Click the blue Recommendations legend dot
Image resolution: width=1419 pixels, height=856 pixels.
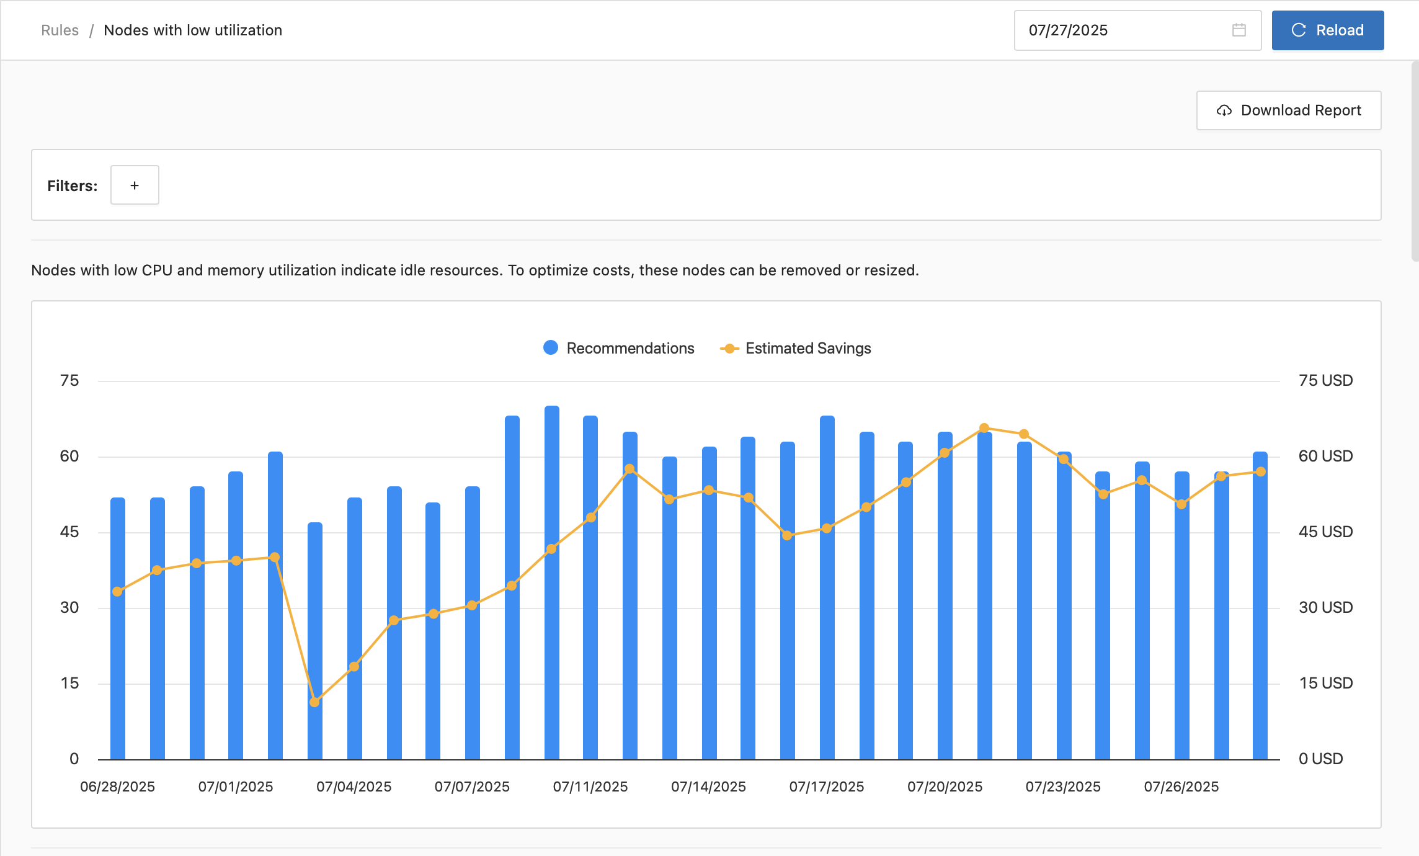click(x=551, y=348)
